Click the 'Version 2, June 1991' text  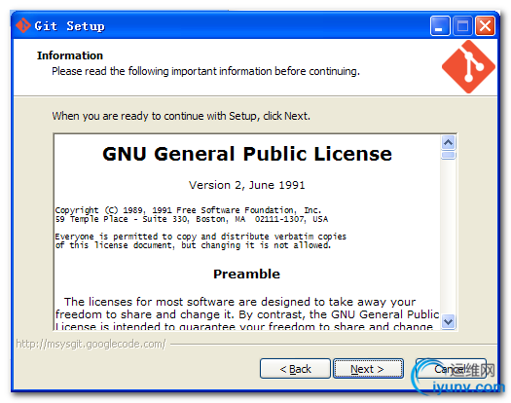tap(246, 185)
